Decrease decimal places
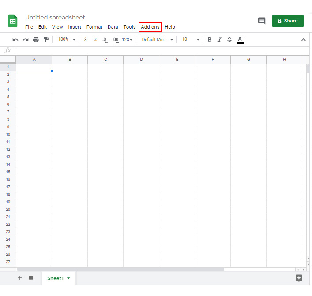The image size is (312, 296). coord(105,40)
